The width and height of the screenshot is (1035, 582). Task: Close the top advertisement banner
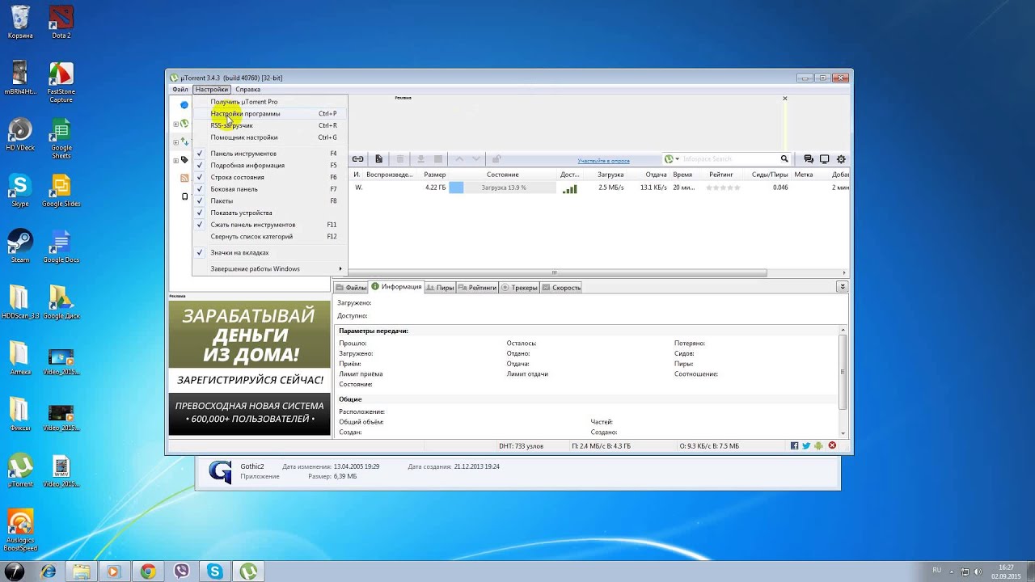point(784,99)
